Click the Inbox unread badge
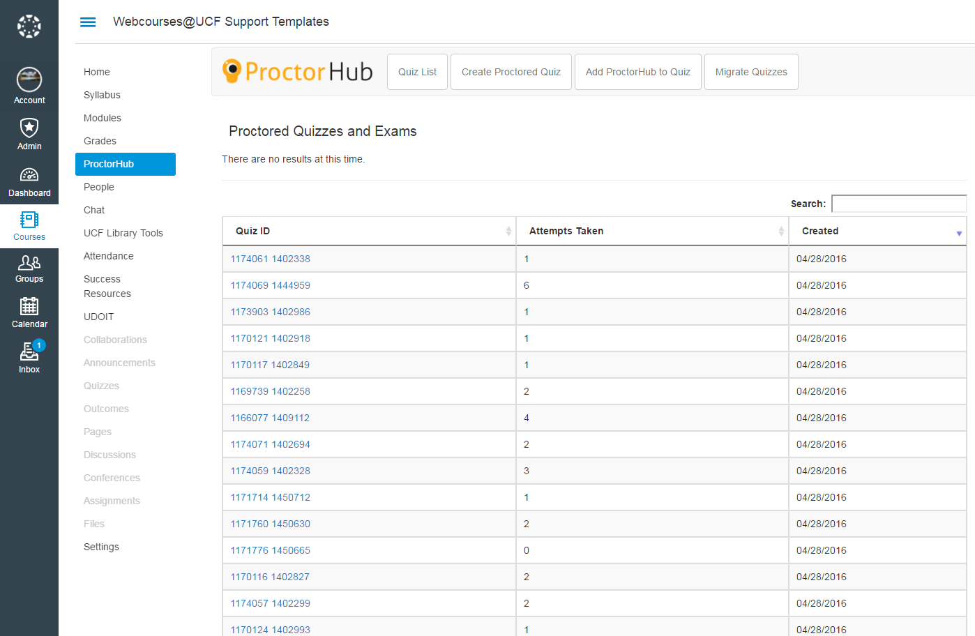This screenshot has width=975, height=636. (39, 345)
